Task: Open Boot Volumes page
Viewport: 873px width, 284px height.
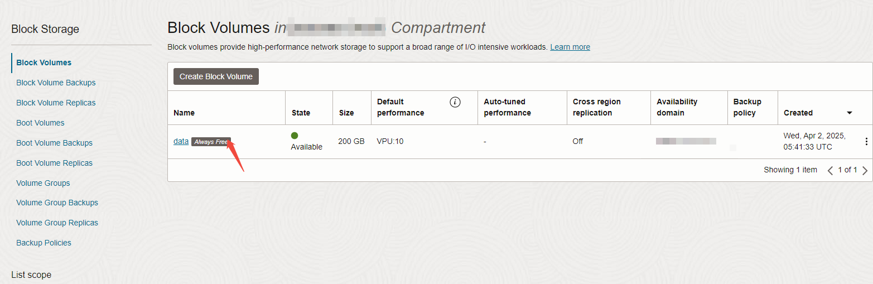Action: pyautogui.click(x=40, y=123)
